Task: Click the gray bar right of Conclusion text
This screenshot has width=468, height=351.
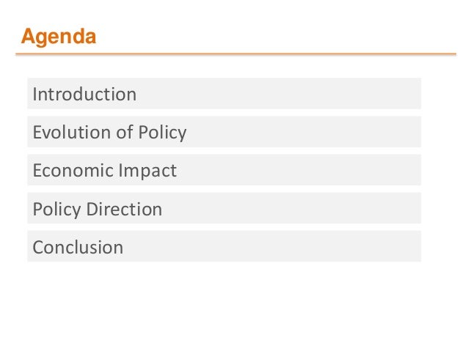Action: [x=271, y=246]
